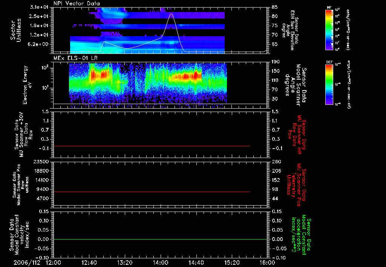Click the 85 degree elevation tick label
Screen dimensions: 386x267
(x=275, y=7)
